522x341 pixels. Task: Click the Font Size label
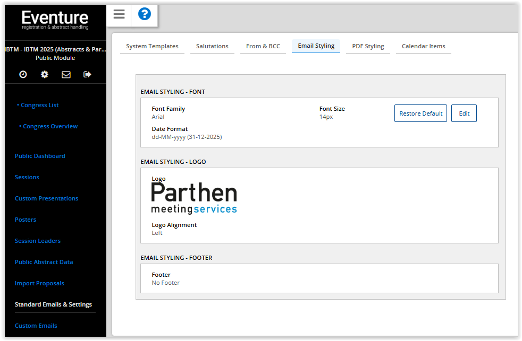332,109
